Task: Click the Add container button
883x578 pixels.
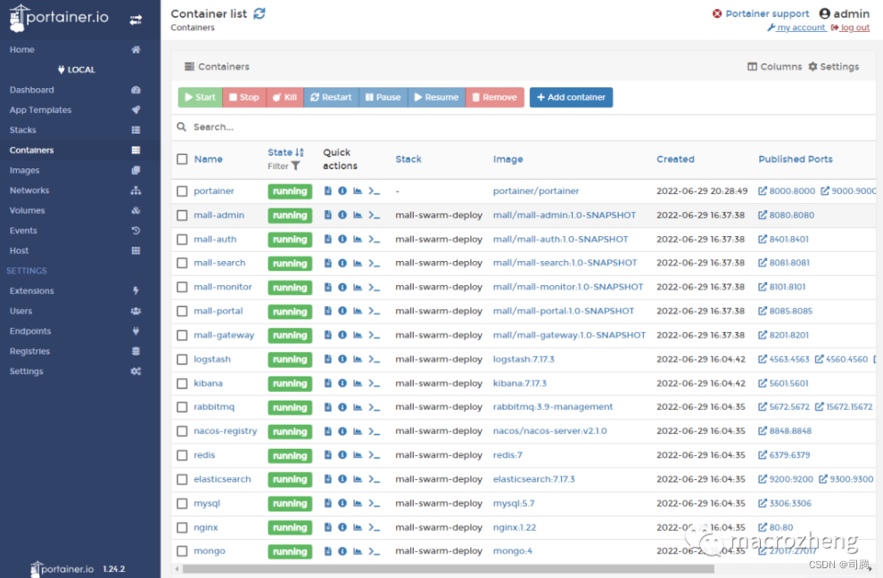Action: (571, 98)
